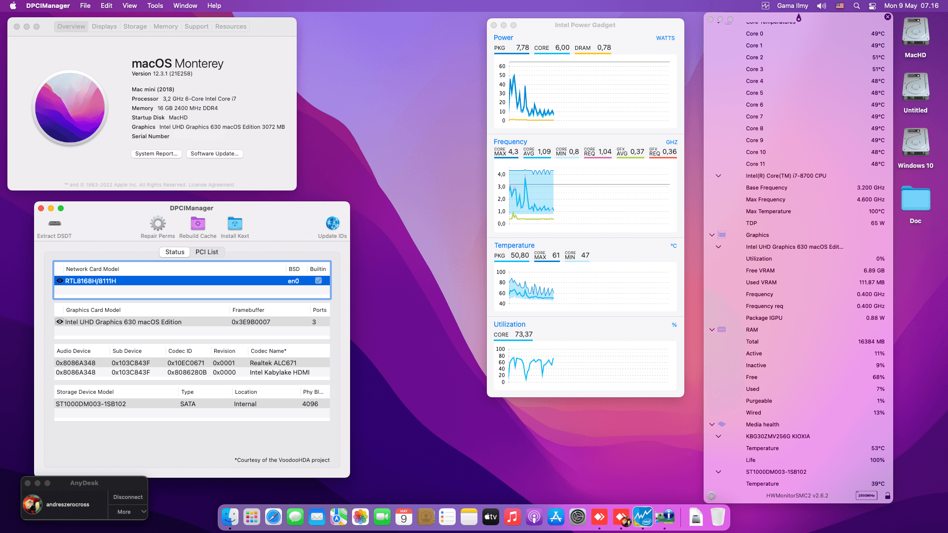The image size is (948, 533).
Task: Open the AnyDesk More dropdown
Action: point(128,512)
